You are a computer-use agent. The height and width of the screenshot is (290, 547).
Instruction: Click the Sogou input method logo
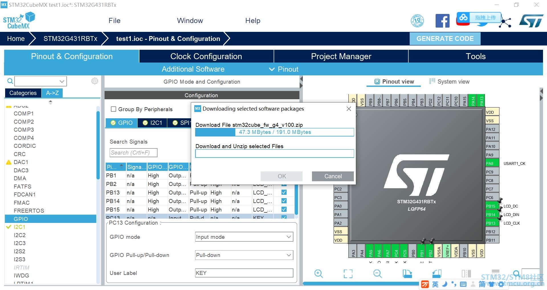pyautogui.click(x=425, y=284)
